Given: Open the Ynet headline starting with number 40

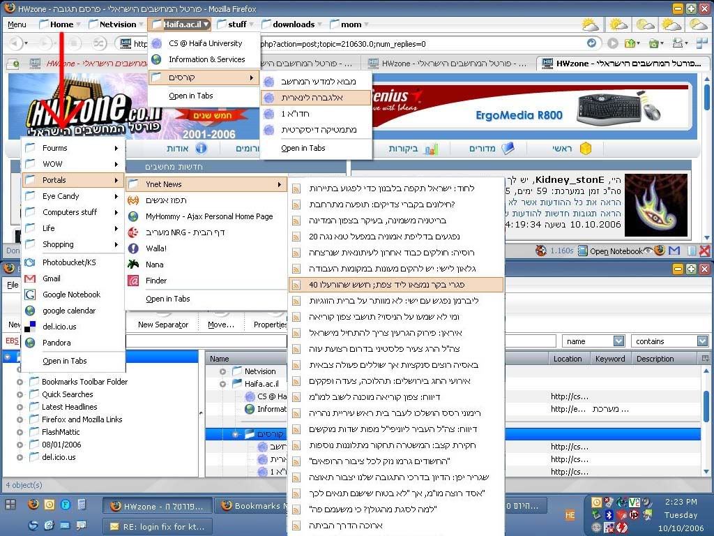Looking at the screenshot, I should pos(396,285).
